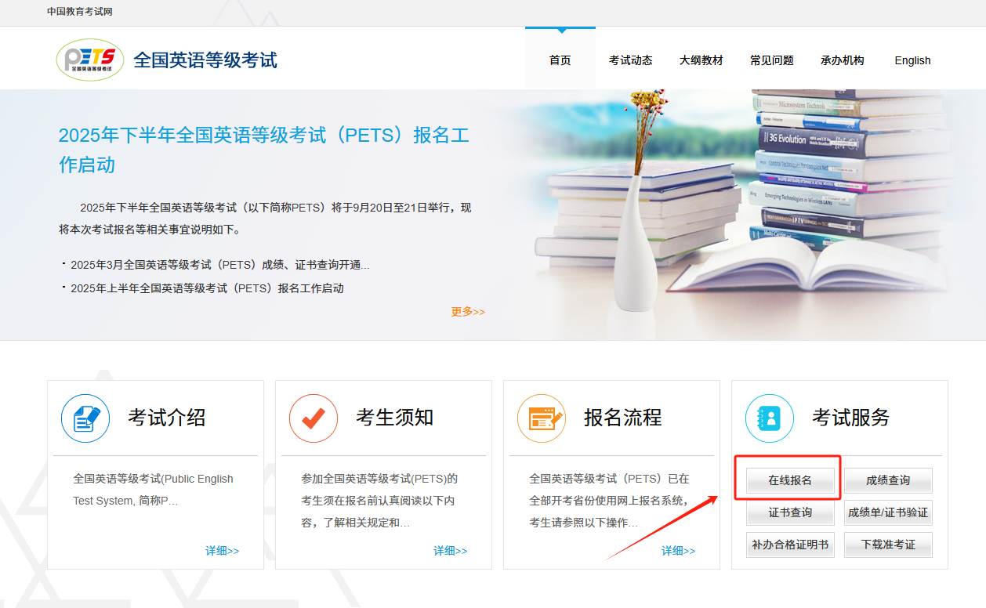986x608 pixels.
Task: Go to 考试动态 in the navigation
Action: (631, 60)
